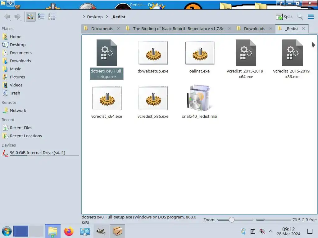Unmute the audio volume tray icon
The width and height of the screenshot is (318, 238).
point(262,231)
